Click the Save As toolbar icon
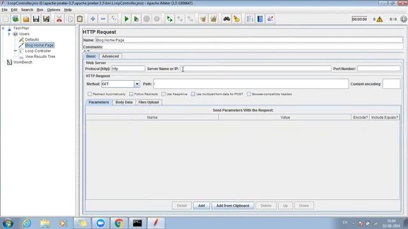This screenshot has width=408, height=229. [47, 18]
